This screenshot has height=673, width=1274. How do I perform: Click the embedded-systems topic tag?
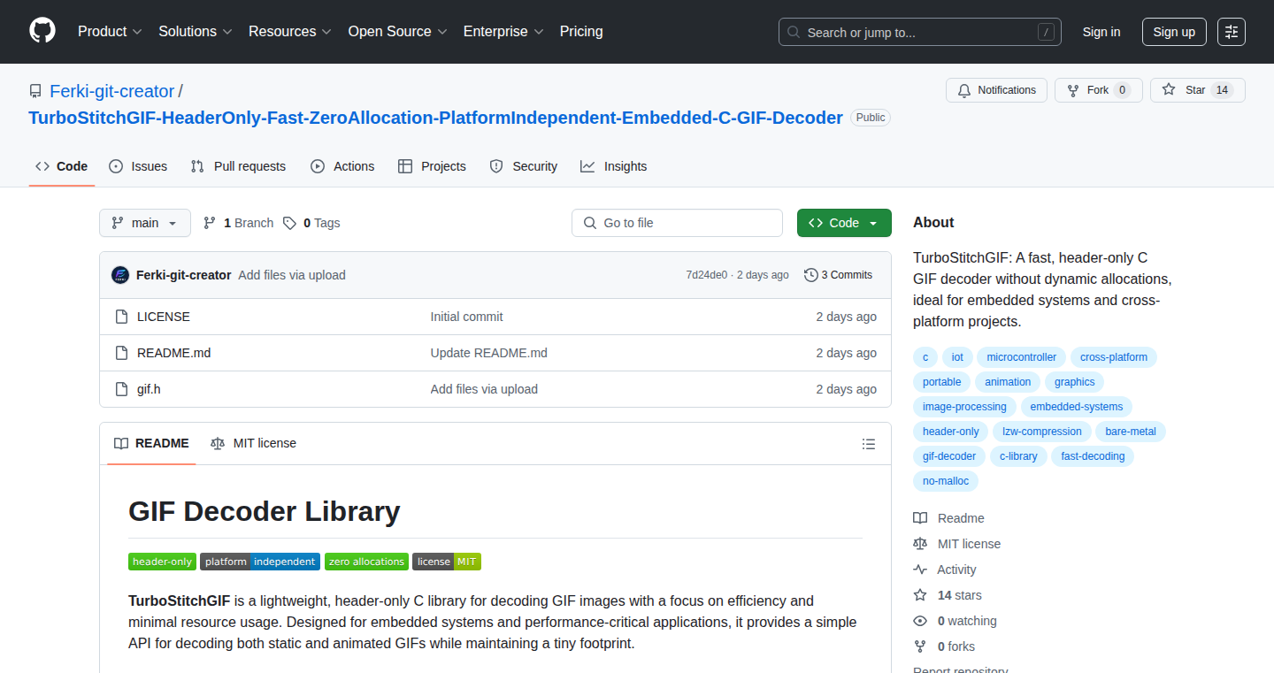pyautogui.click(x=1076, y=407)
